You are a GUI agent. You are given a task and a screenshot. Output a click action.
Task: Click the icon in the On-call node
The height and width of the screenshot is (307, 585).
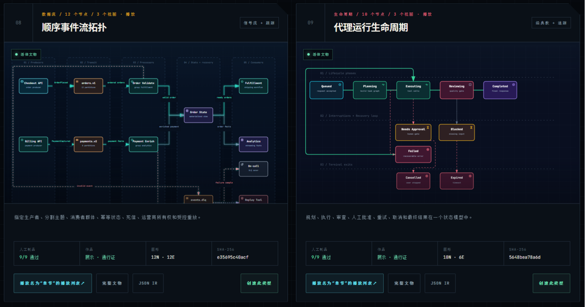tap(242, 165)
